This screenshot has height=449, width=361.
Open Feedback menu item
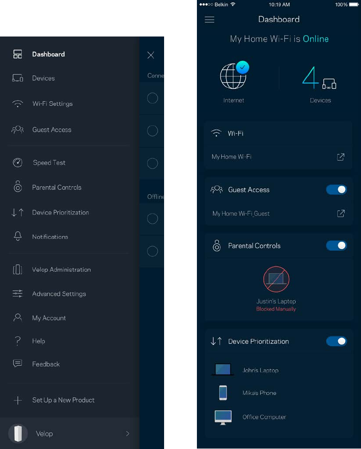[46, 364]
